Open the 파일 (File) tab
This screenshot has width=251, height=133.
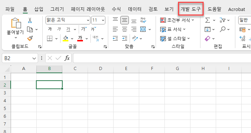tap(10, 9)
